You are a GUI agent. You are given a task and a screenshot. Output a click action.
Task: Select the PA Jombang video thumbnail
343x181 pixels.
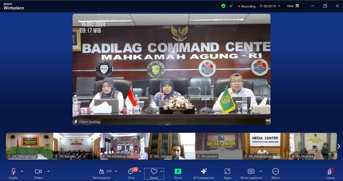[124, 146]
